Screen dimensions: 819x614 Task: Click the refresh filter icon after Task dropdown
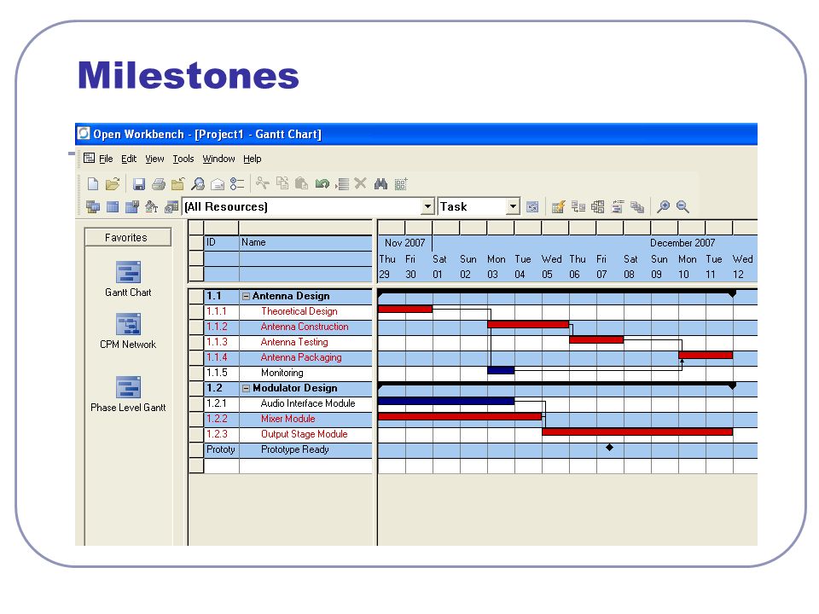tap(532, 207)
